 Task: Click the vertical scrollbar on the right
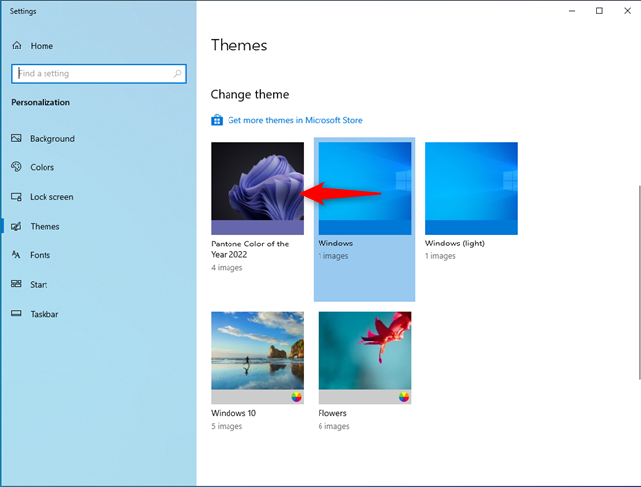[x=639, y=282]
